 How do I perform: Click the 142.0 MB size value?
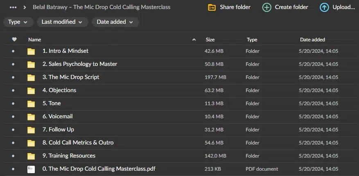215,156
